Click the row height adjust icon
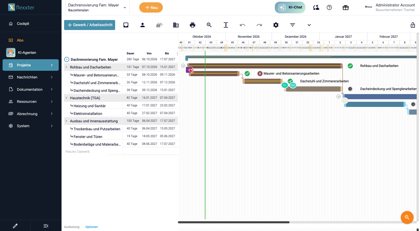Image resolution: width=420 pixels, height=231 pixels. 226,25
